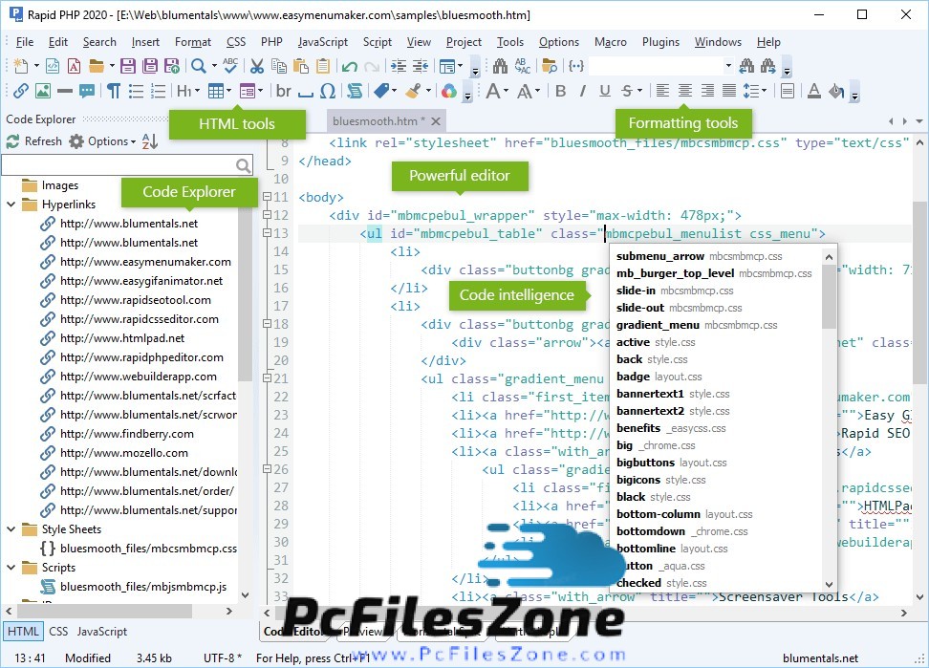The height and width of the screenshot is (668, 929).
Task: Close the bluesmooth.htm tab
Action: [x=436, y=121]
